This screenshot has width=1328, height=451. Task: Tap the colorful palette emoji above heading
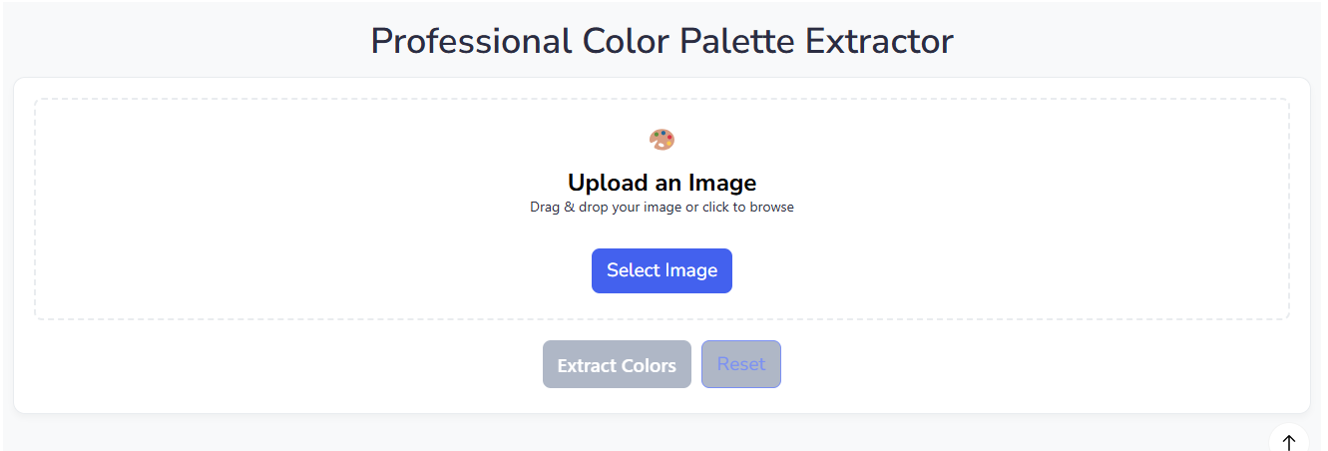662,140
